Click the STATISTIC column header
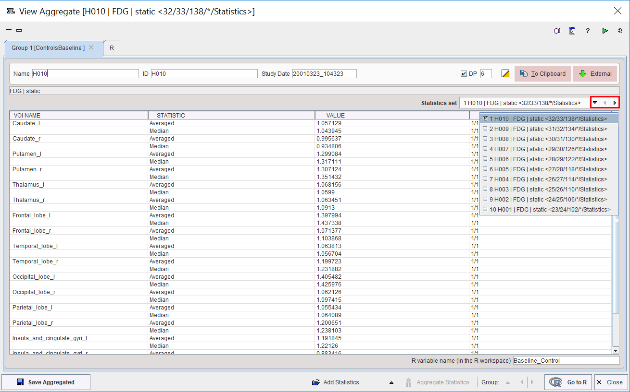 click(x=231, y=116)
